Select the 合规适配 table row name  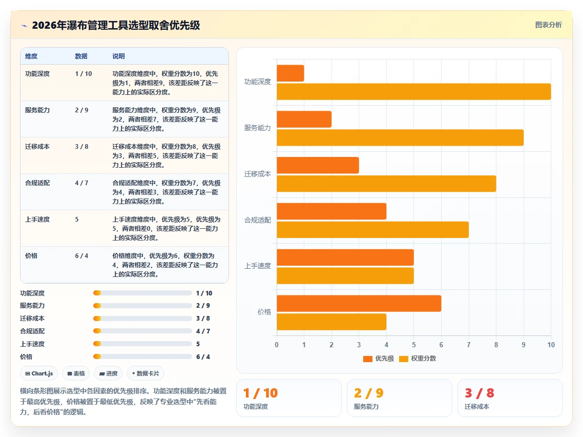pyautogui.click(x=37, y=183)
